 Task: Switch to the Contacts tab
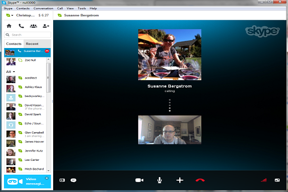14,44
